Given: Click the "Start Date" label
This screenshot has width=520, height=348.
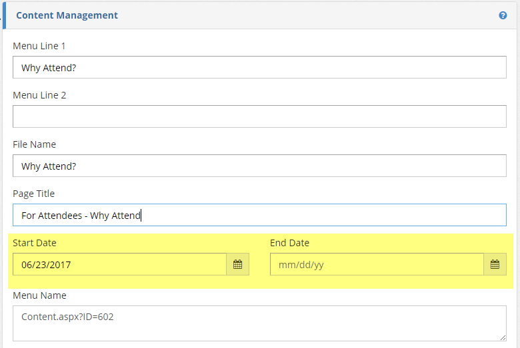Looking at the screenshot, I should click(34, 243).
